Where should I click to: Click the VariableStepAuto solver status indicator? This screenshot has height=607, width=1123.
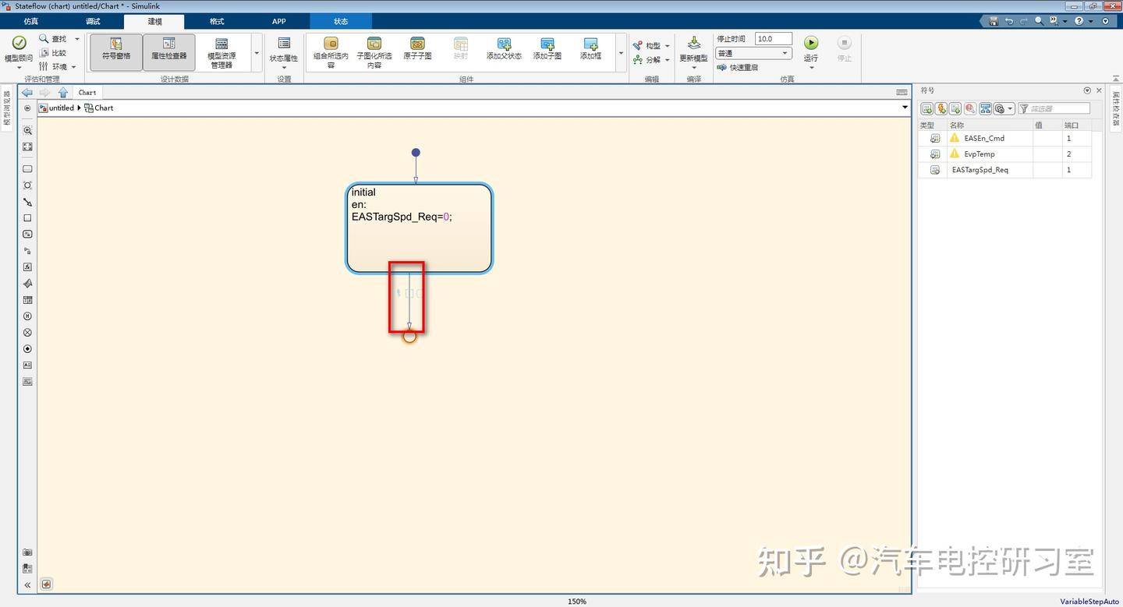[x=1089, y=601]
